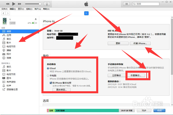This screenshot has height=115, width=173.
Task: Select 有声读物 in the sidebar
Action: click(11, 82)
